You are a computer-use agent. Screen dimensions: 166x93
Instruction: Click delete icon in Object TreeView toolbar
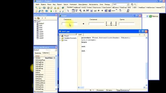38,18
